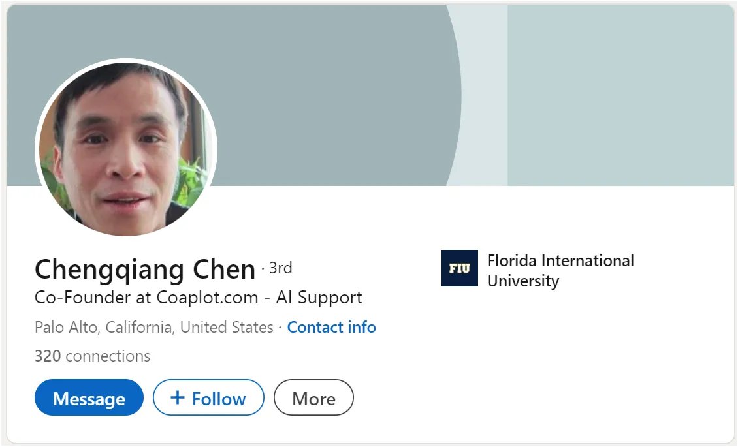This screenshot has width=738, height=447.
Task: Click the word Coaplot.com in headline
Action: (x=207, y=298)
